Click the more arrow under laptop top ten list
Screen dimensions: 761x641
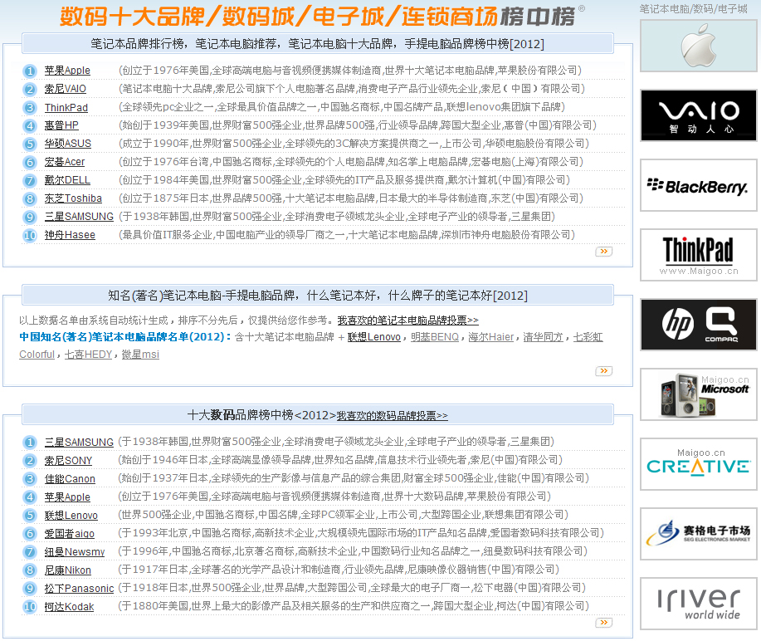tap(604, 251)
